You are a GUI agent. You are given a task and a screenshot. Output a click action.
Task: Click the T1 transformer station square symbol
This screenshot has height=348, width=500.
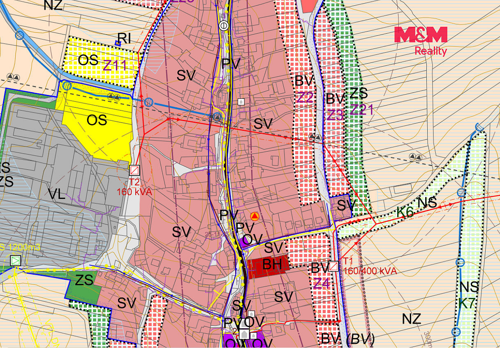pos(333,266)
